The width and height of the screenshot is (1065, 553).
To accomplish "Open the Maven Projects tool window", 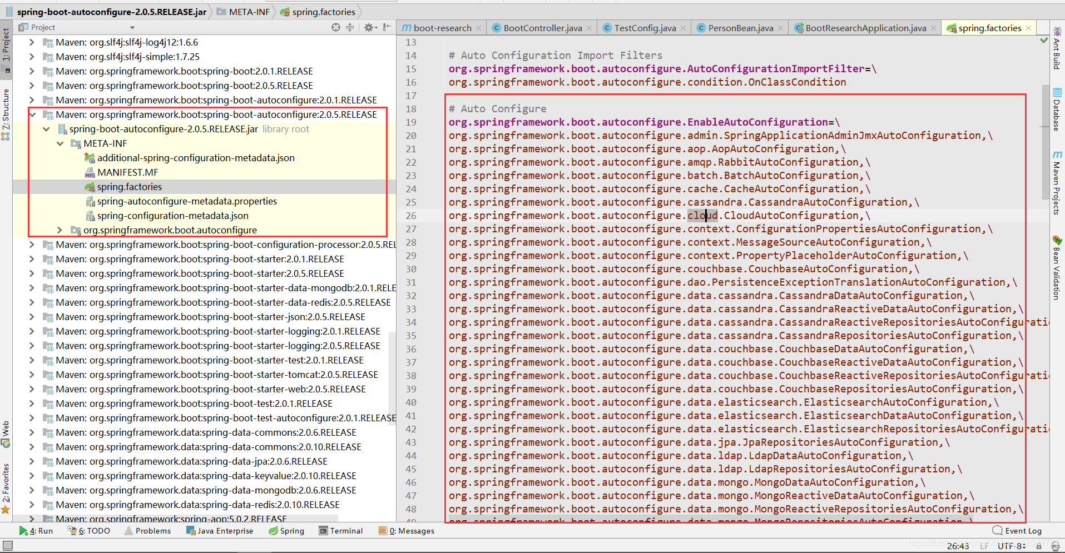I will click(x=1057, y=182).
